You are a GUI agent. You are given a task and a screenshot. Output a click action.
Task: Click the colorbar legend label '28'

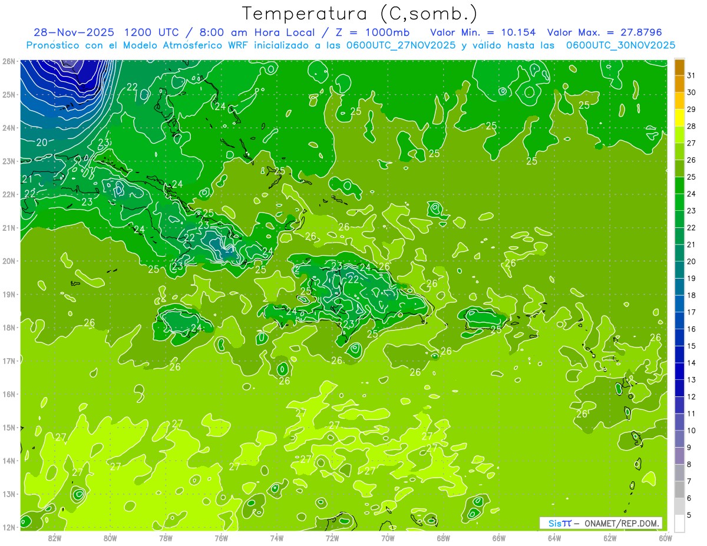(692, 126)
